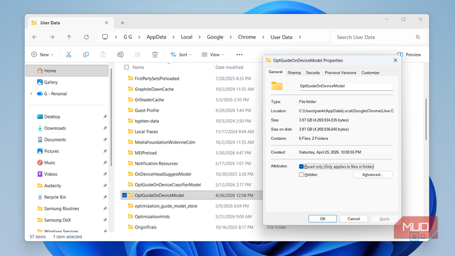Select the OptimizationHints folder

tap(152, 216)
